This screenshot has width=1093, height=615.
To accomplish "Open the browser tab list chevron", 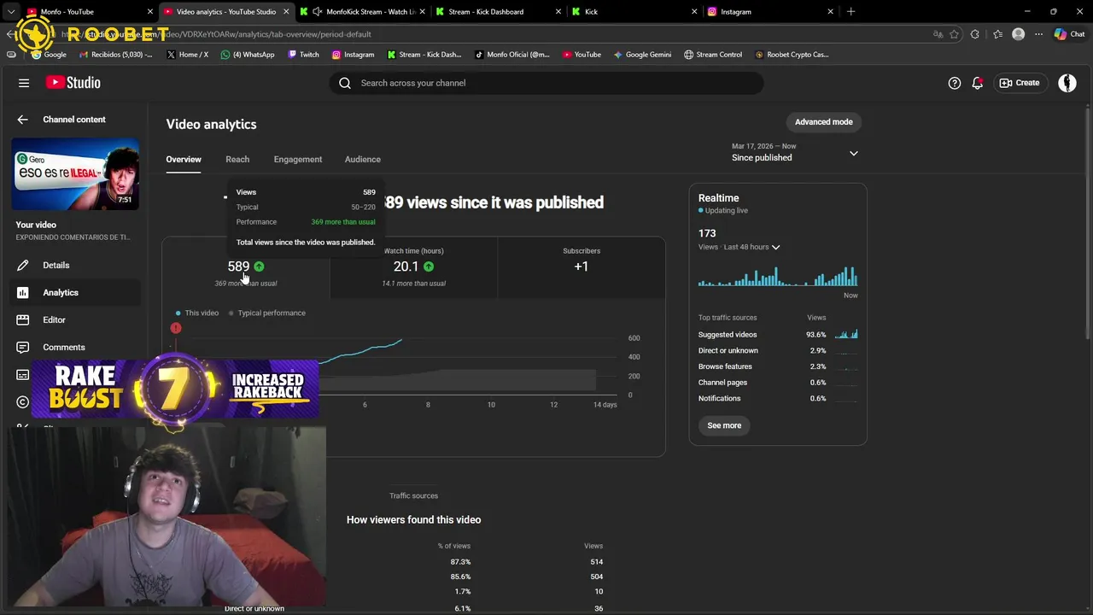I will pyautogui.click(x=11, y=12).
